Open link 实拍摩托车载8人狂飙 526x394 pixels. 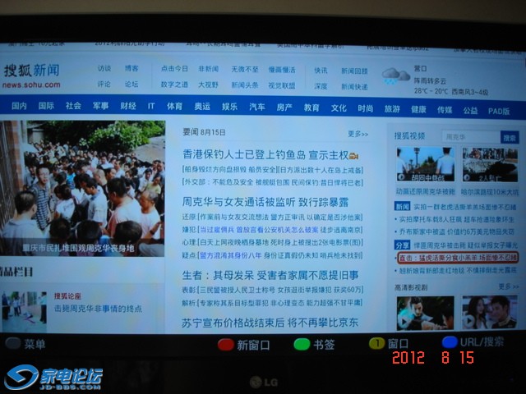[457, 219]
